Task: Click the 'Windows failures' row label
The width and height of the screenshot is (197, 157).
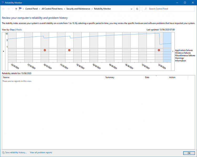Action: tap(183, 53)
